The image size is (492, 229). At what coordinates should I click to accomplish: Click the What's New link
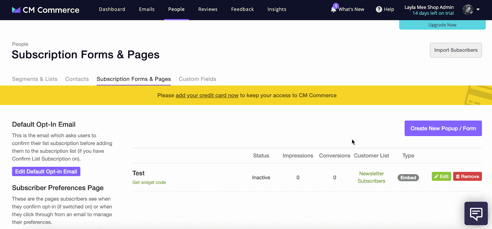(x=351, y=9)
